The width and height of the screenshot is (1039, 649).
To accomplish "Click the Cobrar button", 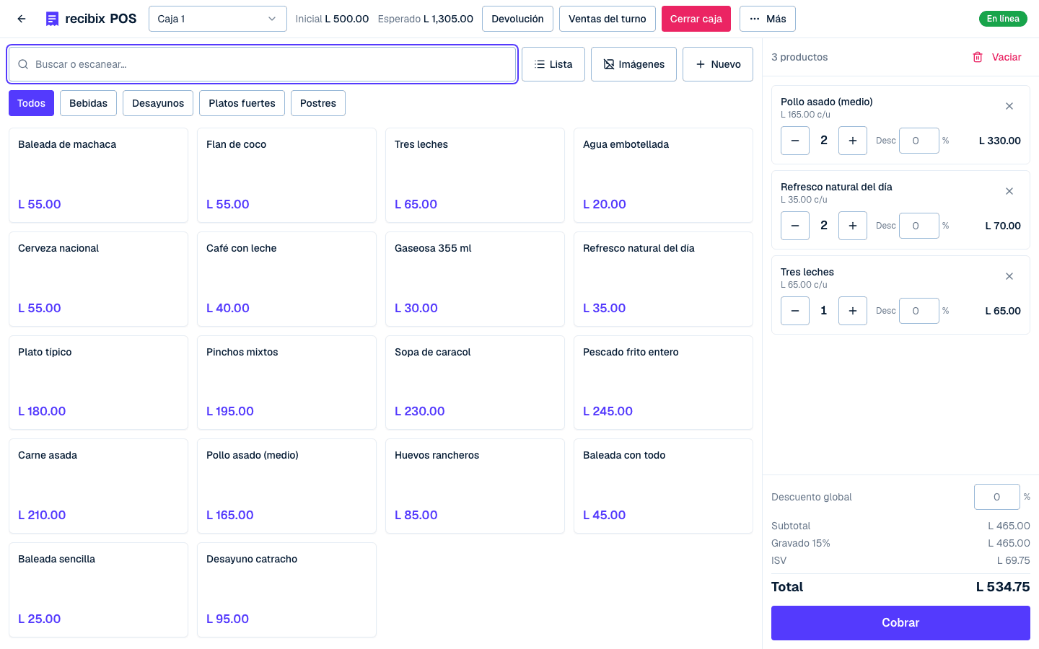I will click(900, 623).
